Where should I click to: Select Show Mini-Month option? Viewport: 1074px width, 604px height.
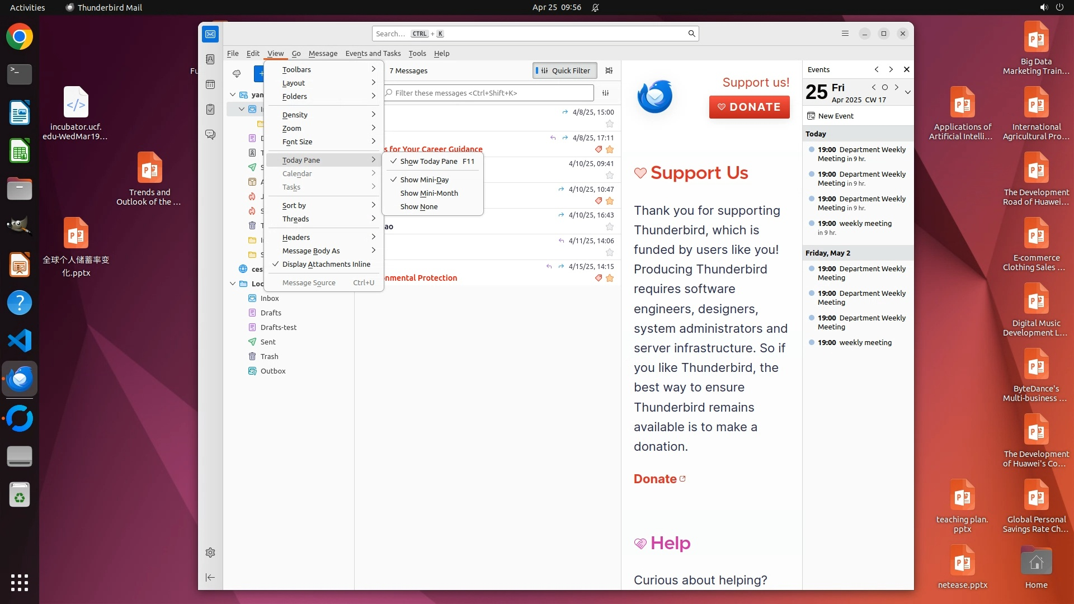coord(428,193)
